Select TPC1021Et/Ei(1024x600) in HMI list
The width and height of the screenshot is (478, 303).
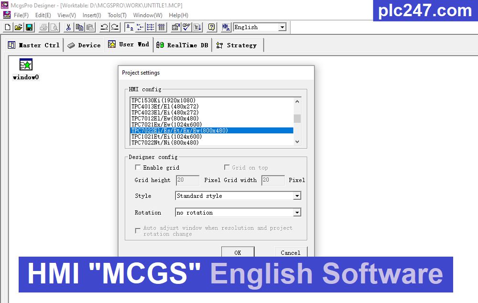[212, 137]
